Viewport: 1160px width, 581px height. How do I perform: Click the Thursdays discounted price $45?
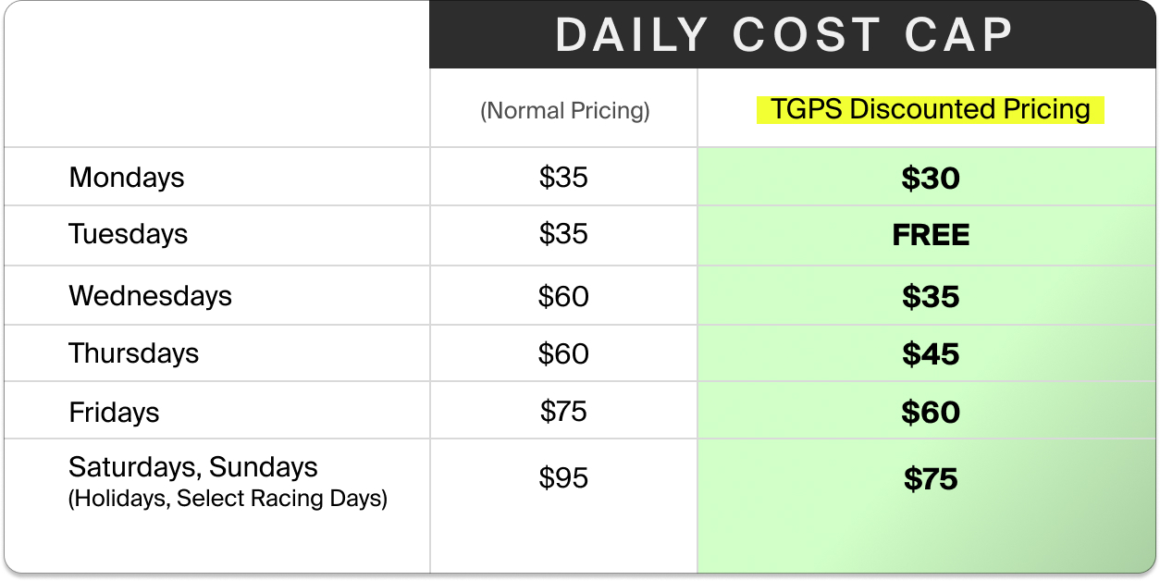[931, 354]
